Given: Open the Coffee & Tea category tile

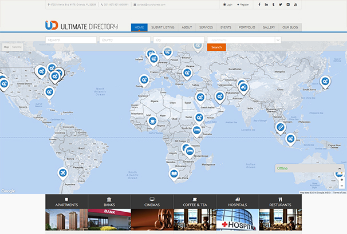Looking at the screenshot, I should [195, 213].
